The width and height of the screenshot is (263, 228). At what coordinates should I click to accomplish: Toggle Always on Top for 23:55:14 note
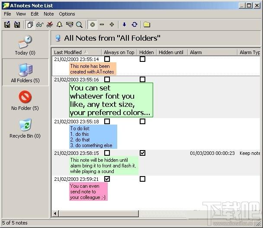pos(107,59)
